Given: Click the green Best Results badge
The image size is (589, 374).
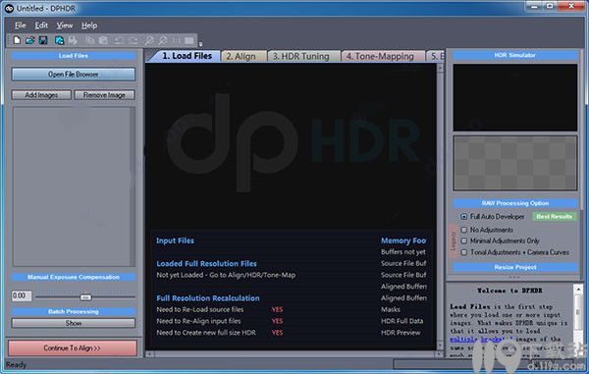Looking at the screenshot, I should click(555, 217).
